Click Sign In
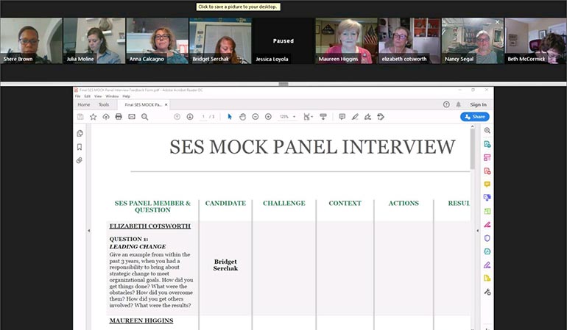This screenshot has height=330, width=567. pyautogui.click(x=478, y=104)
